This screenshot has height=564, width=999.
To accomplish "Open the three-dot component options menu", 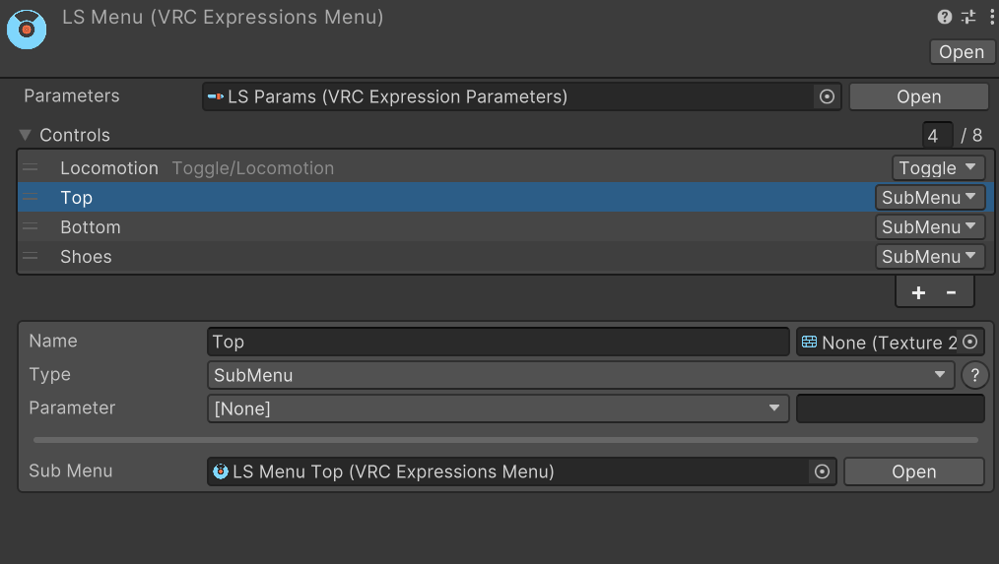I will click(989, 17).
